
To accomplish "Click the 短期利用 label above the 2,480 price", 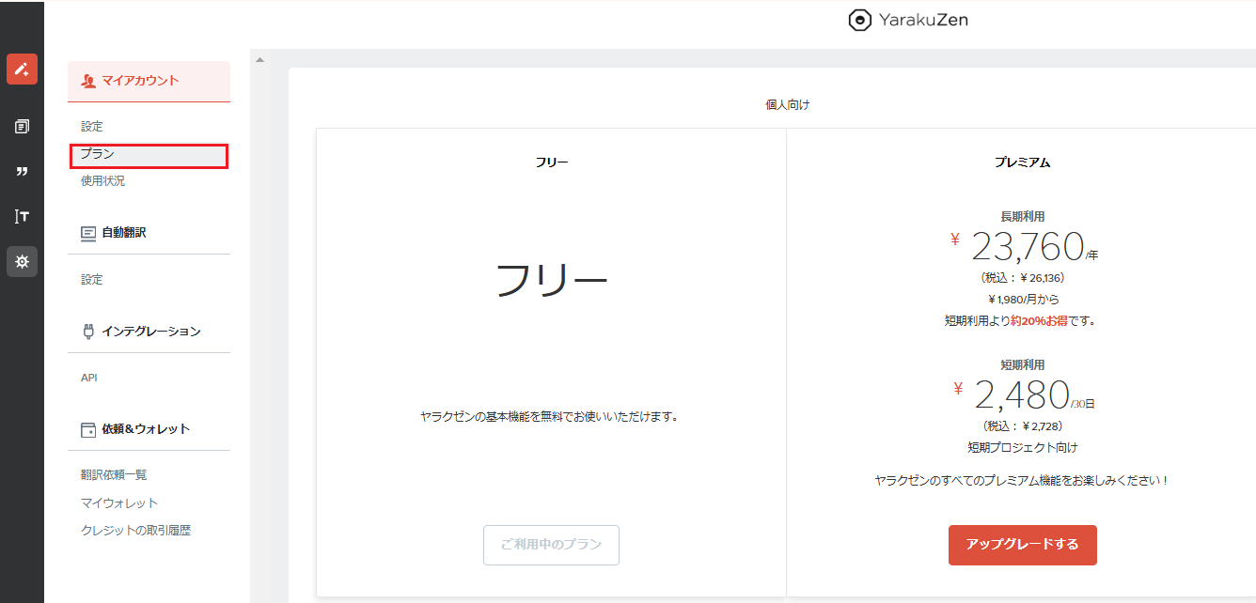I will 1022,364.
